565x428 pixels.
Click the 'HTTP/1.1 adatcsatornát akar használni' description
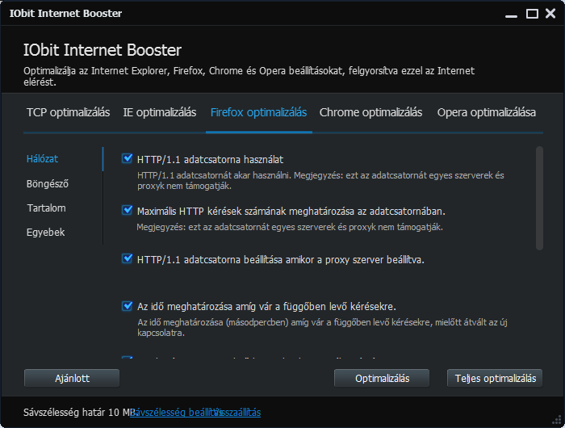[320, 181]
